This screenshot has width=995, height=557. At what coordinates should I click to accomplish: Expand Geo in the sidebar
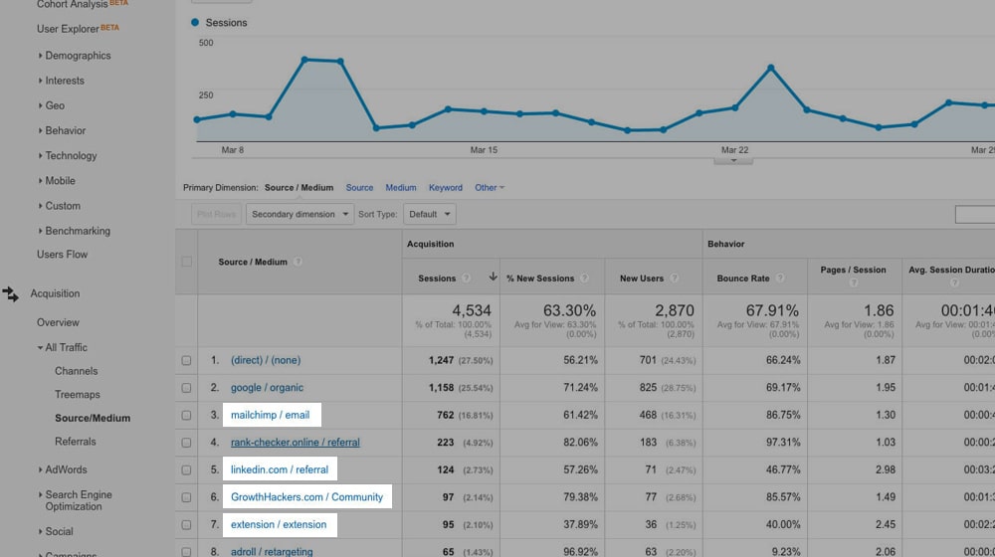point(52,106)
